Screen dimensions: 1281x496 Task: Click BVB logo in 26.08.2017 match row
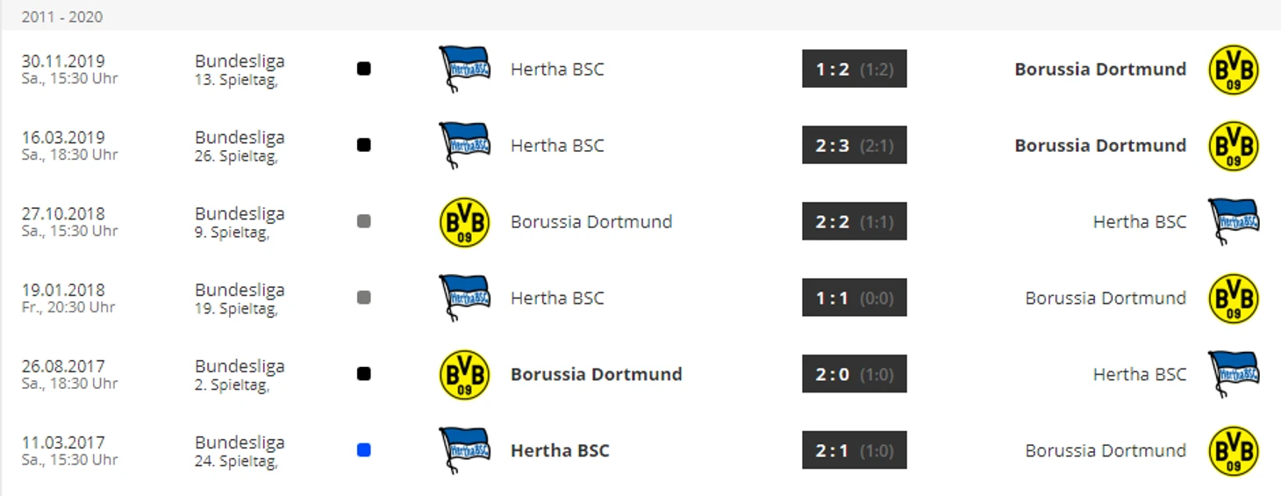(x=464, y=375)
